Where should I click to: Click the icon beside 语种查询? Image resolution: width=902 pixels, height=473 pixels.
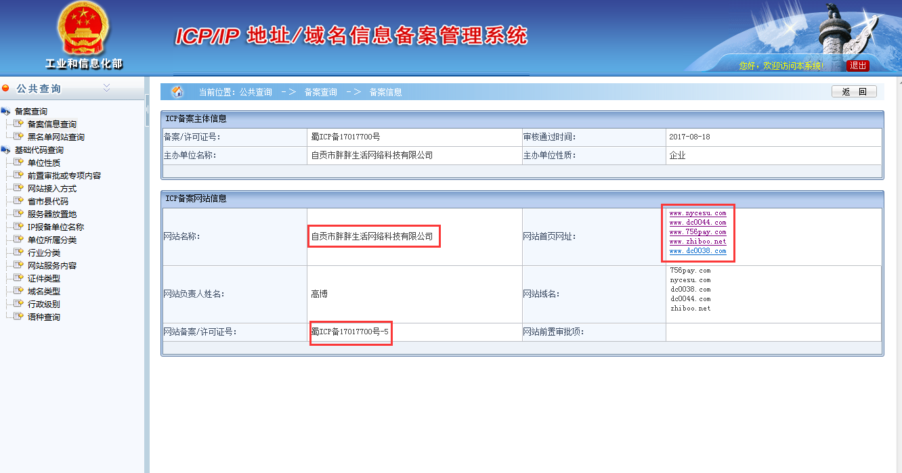19,317
